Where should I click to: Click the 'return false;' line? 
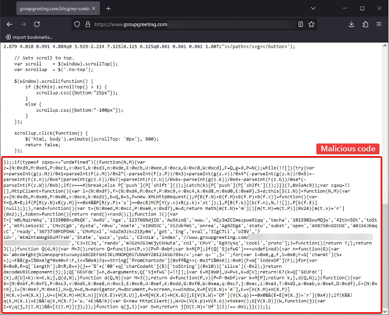click(x=43, y=145)
